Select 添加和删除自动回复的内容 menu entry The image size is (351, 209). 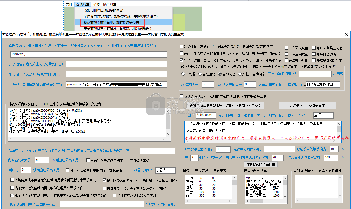click(123, 11)
